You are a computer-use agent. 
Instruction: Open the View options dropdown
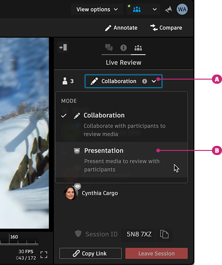point(97,10)
